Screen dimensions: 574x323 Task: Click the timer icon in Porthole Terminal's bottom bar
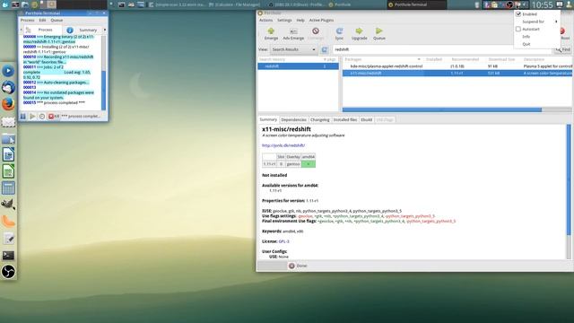(x=42, y=116)
